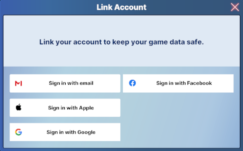Tap the word Google in the sign-in button
The width and height of the screenshot is (243, 151).
pyautogui.click(x=86, y=132)
